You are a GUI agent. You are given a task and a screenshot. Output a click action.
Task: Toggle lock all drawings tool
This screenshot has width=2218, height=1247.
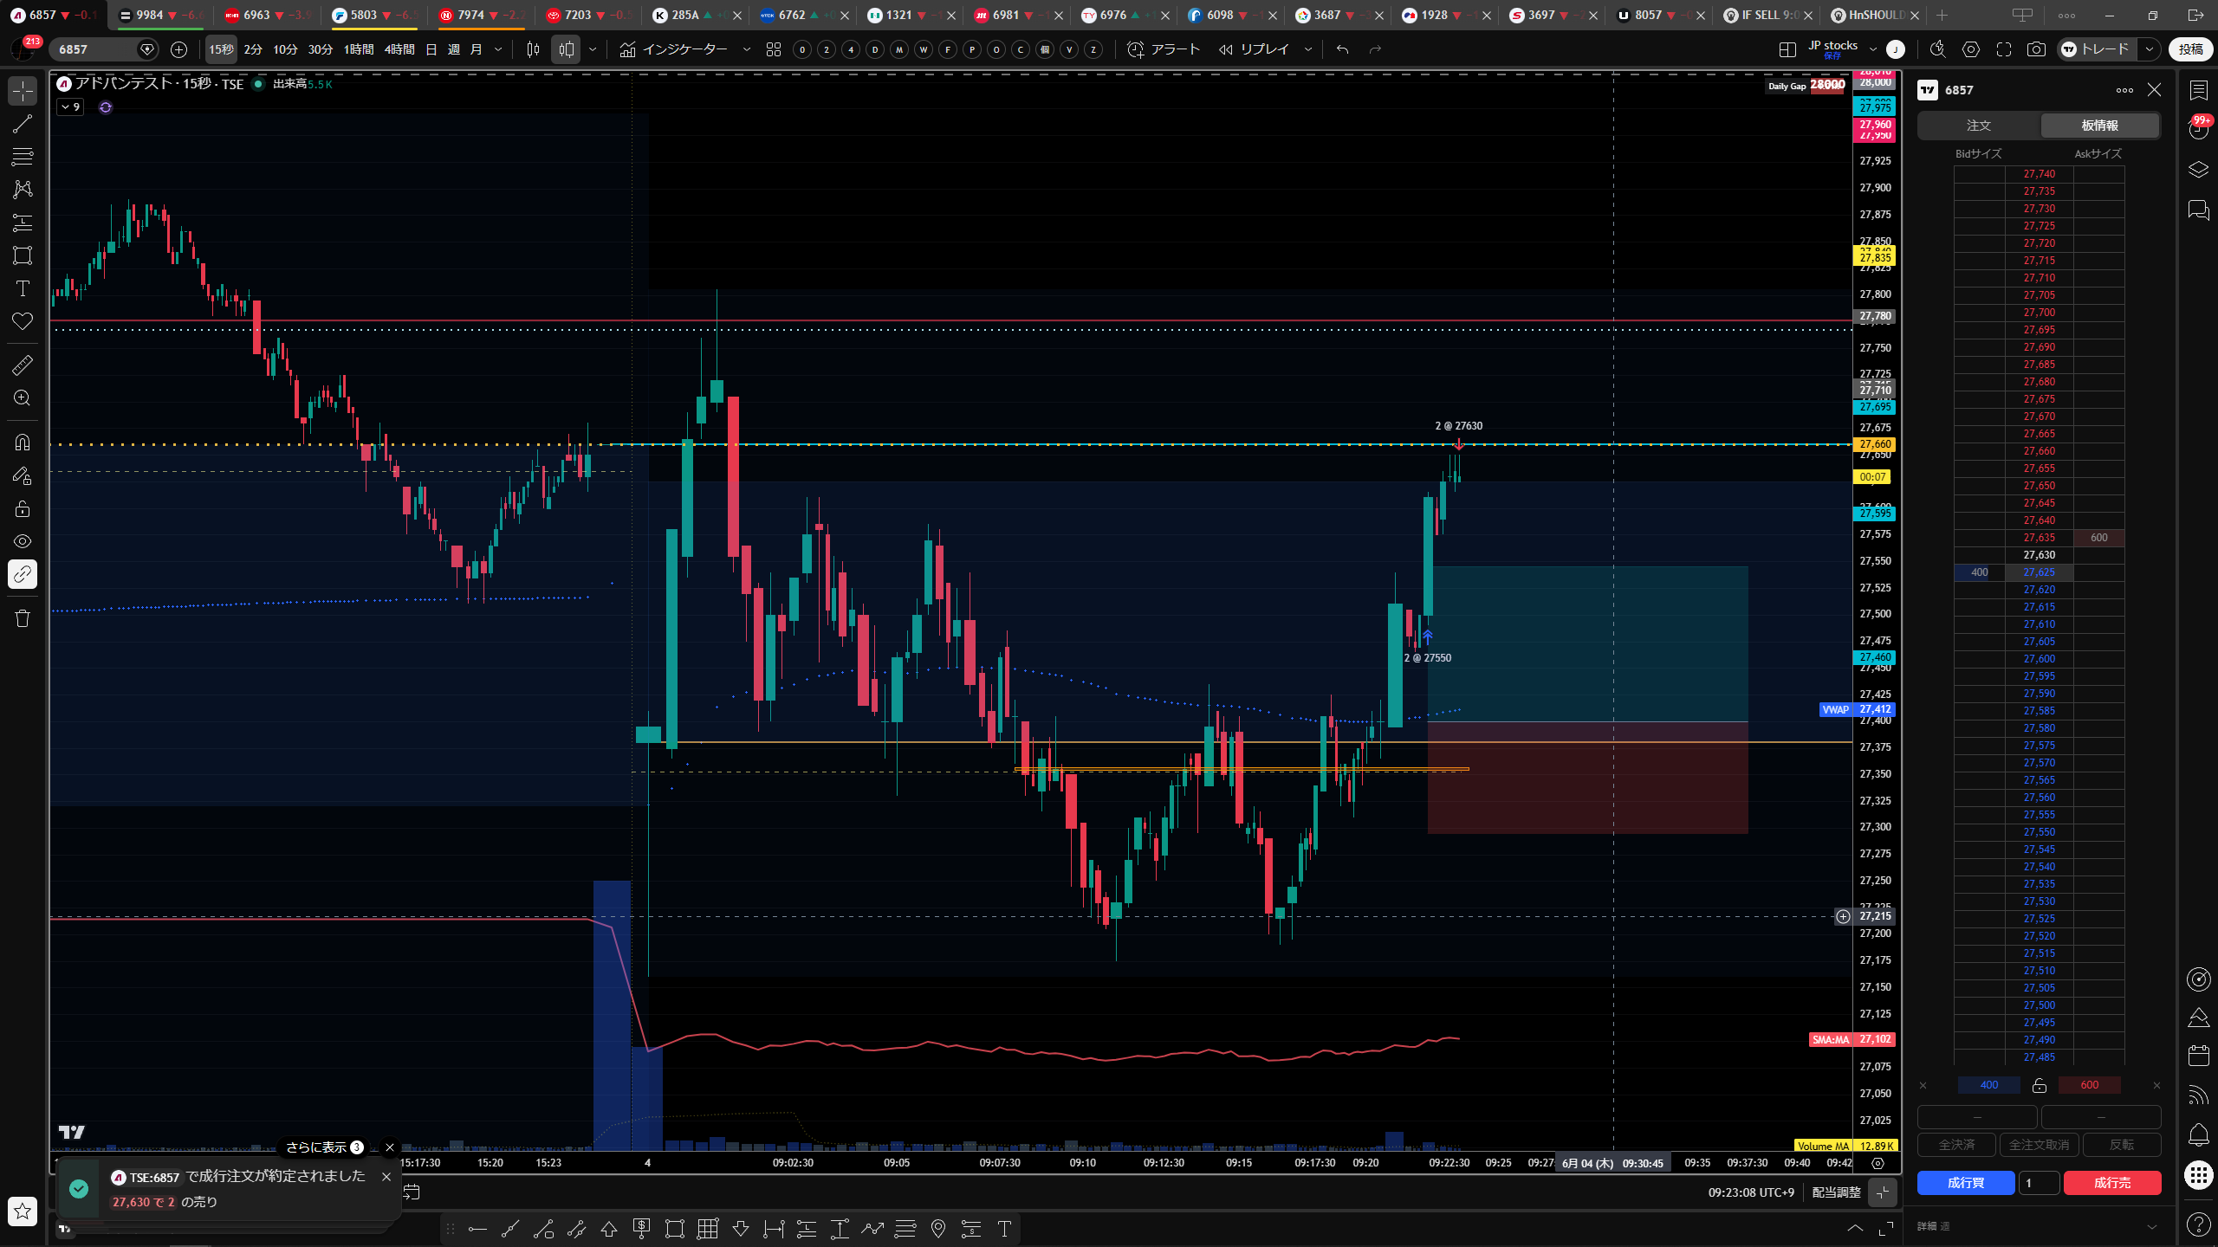click(23, 508)
